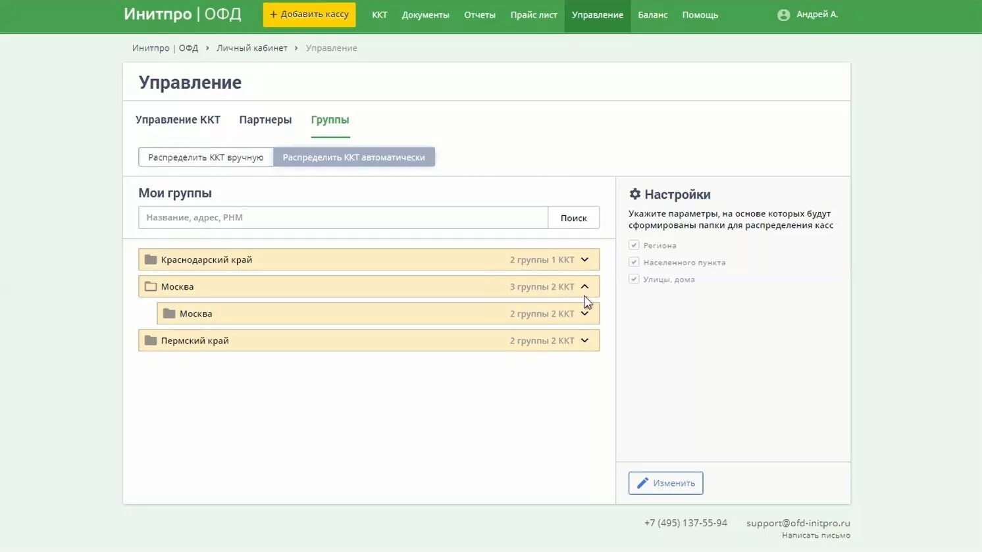The height and width of the screenshot is (552, 982).
Task: Click the user avatar icon near Андрей А.
Action: [x=783, y=14]
